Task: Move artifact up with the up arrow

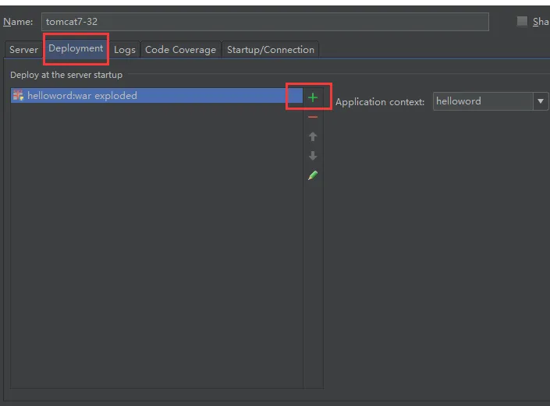Action: (313, 136)
